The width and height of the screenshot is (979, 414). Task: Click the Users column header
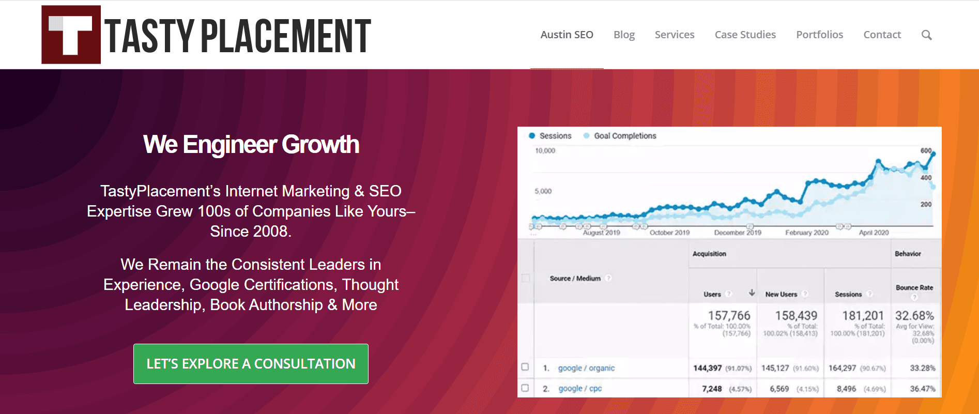[712, 294]
